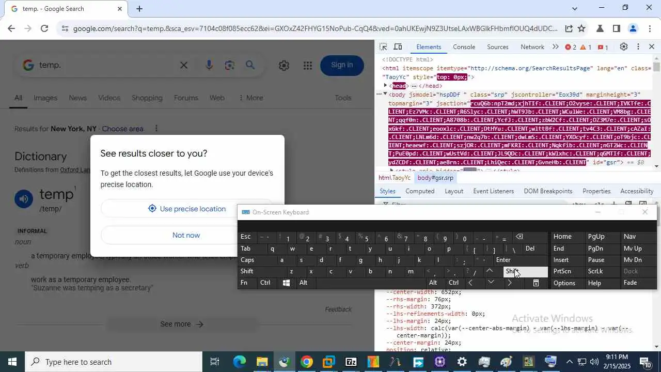The width and height of the screenshot is (661, 372).
Task: Bookmark this page star
Action: point(581,28)
